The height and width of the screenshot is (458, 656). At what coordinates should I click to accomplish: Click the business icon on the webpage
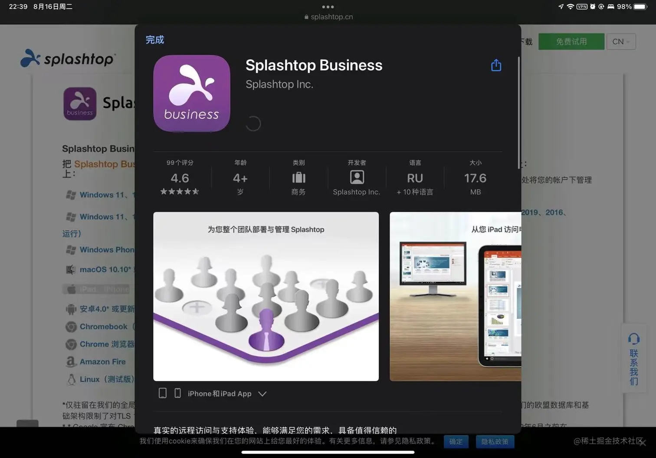(x=80, y=104)
